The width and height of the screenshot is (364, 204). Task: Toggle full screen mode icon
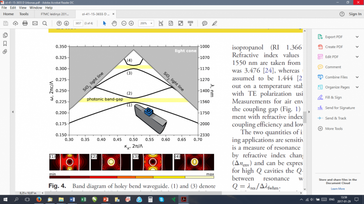(181, 23)
